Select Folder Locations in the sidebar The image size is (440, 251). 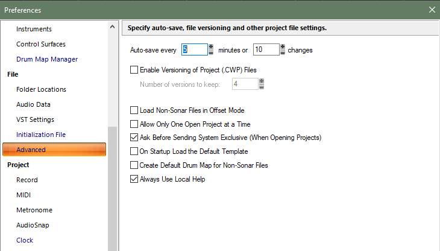pos(41,89)
